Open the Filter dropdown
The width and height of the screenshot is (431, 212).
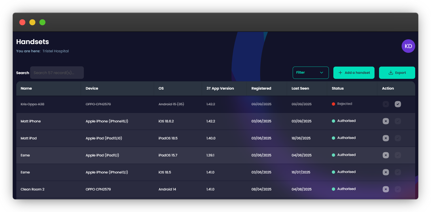tap(311, 73)
